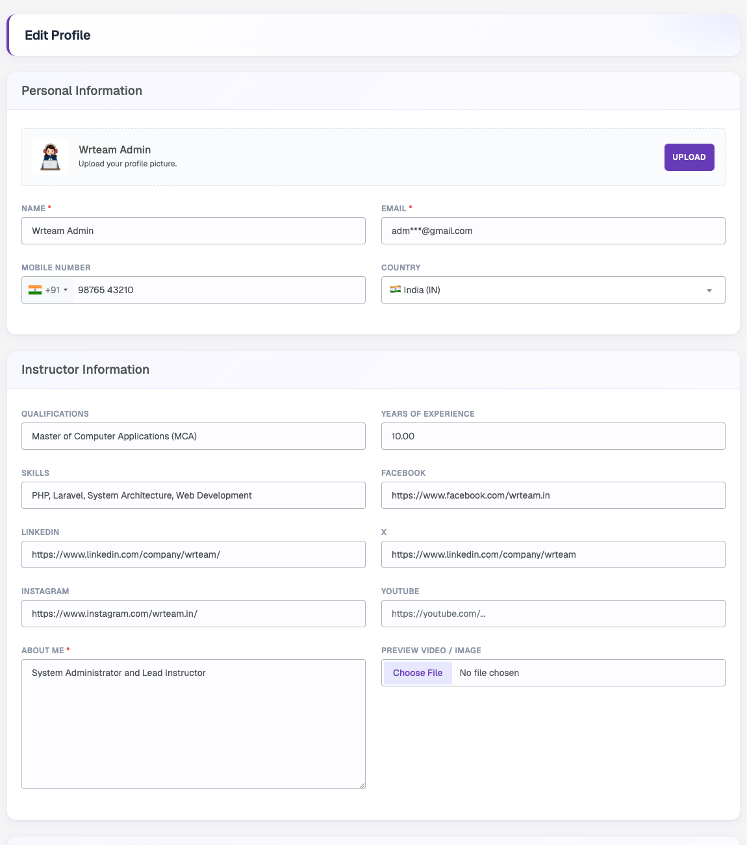Click the Country dropdown arrow caret
Screen dimensions: 747x845
click(709, 291)
